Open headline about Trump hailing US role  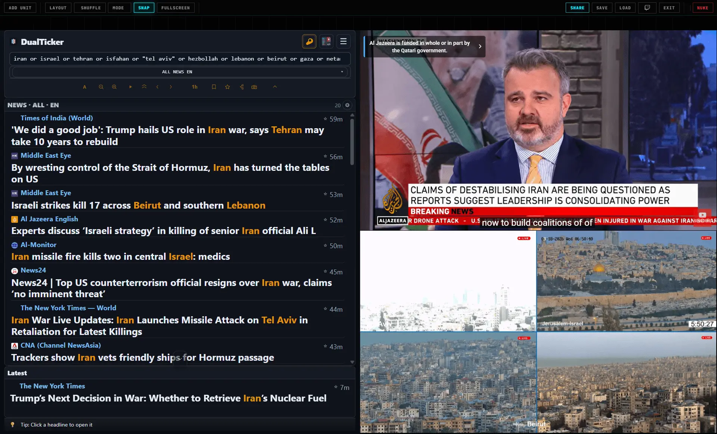coord(168,136)
